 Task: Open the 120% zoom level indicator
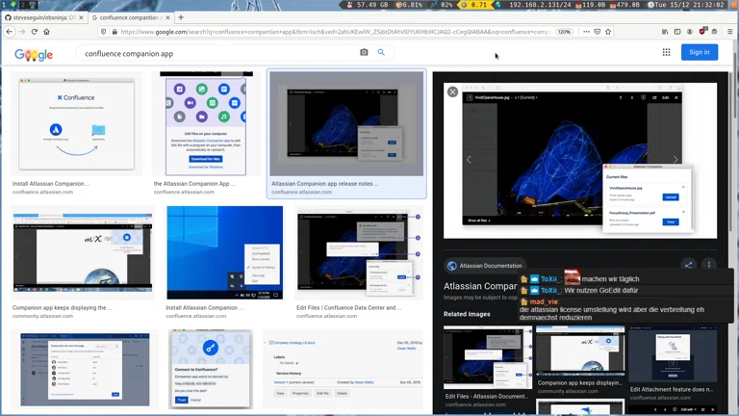[x=565, y=32]
